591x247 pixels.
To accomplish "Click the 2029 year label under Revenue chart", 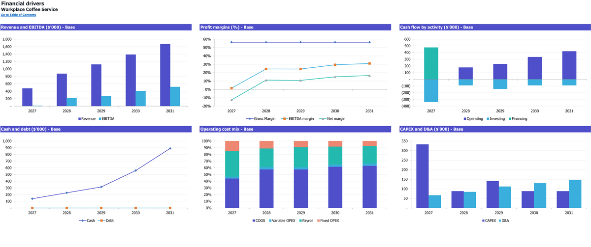I will pos(101,111).
